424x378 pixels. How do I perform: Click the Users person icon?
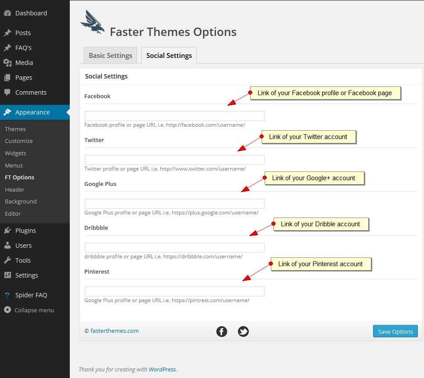tap(7, 245)
